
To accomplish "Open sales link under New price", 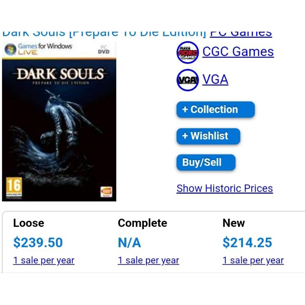I will (253, 260).
